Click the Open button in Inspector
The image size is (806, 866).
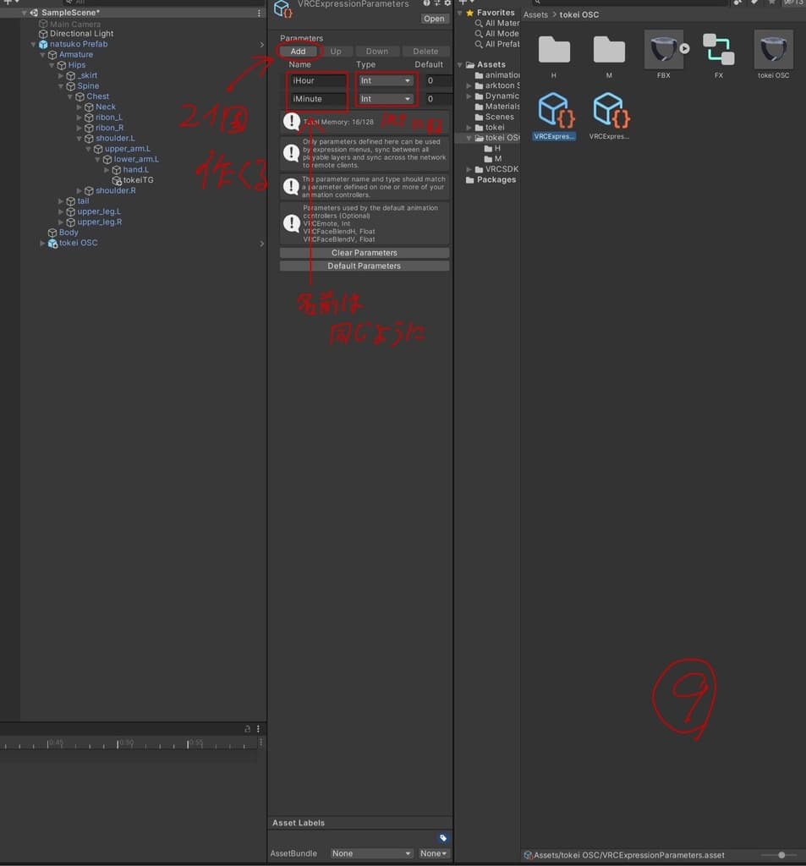(434, 19)
